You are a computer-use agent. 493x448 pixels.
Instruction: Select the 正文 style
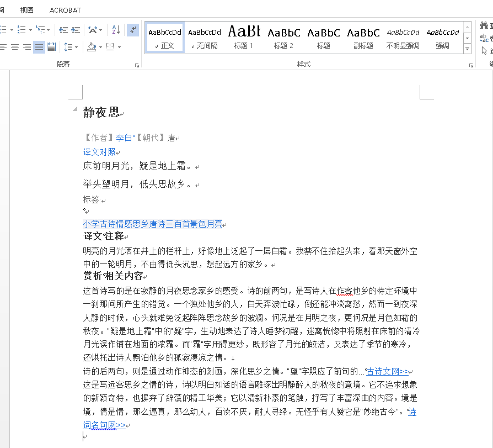(165, 38)
